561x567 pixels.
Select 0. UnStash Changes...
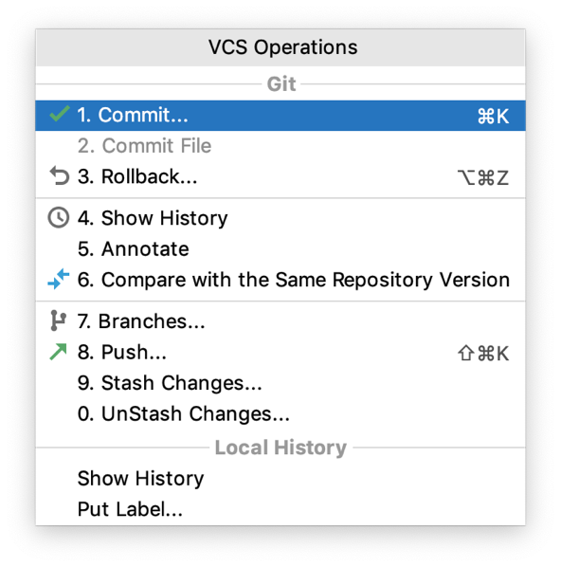280,414
